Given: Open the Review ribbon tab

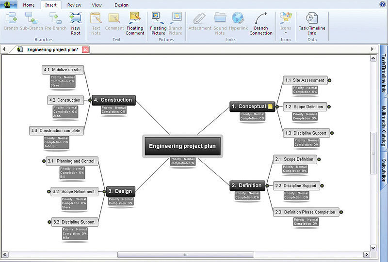Looking at the screenshot, I should pyautogui.click(x=74, y=5).
